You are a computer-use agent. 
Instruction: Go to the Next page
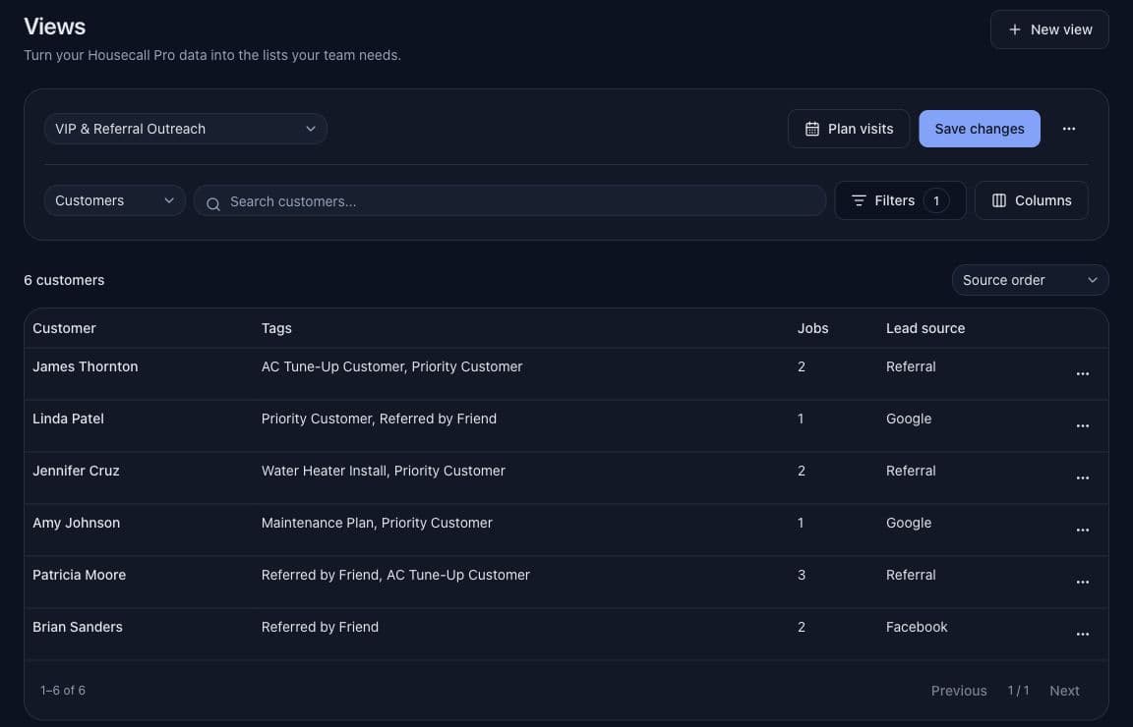pos(1064,691)
